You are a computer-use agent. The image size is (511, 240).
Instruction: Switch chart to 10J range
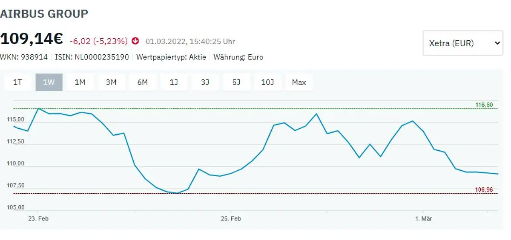click(267, 82)
